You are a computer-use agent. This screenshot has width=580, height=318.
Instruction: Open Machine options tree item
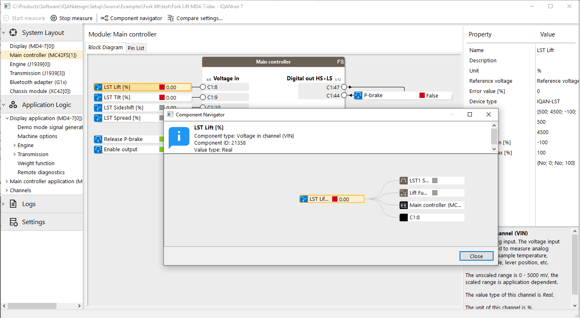coord(37,136)
